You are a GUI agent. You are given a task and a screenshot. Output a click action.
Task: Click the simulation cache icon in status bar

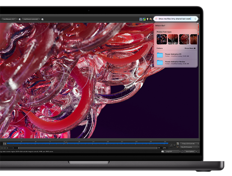coord(162,151)
